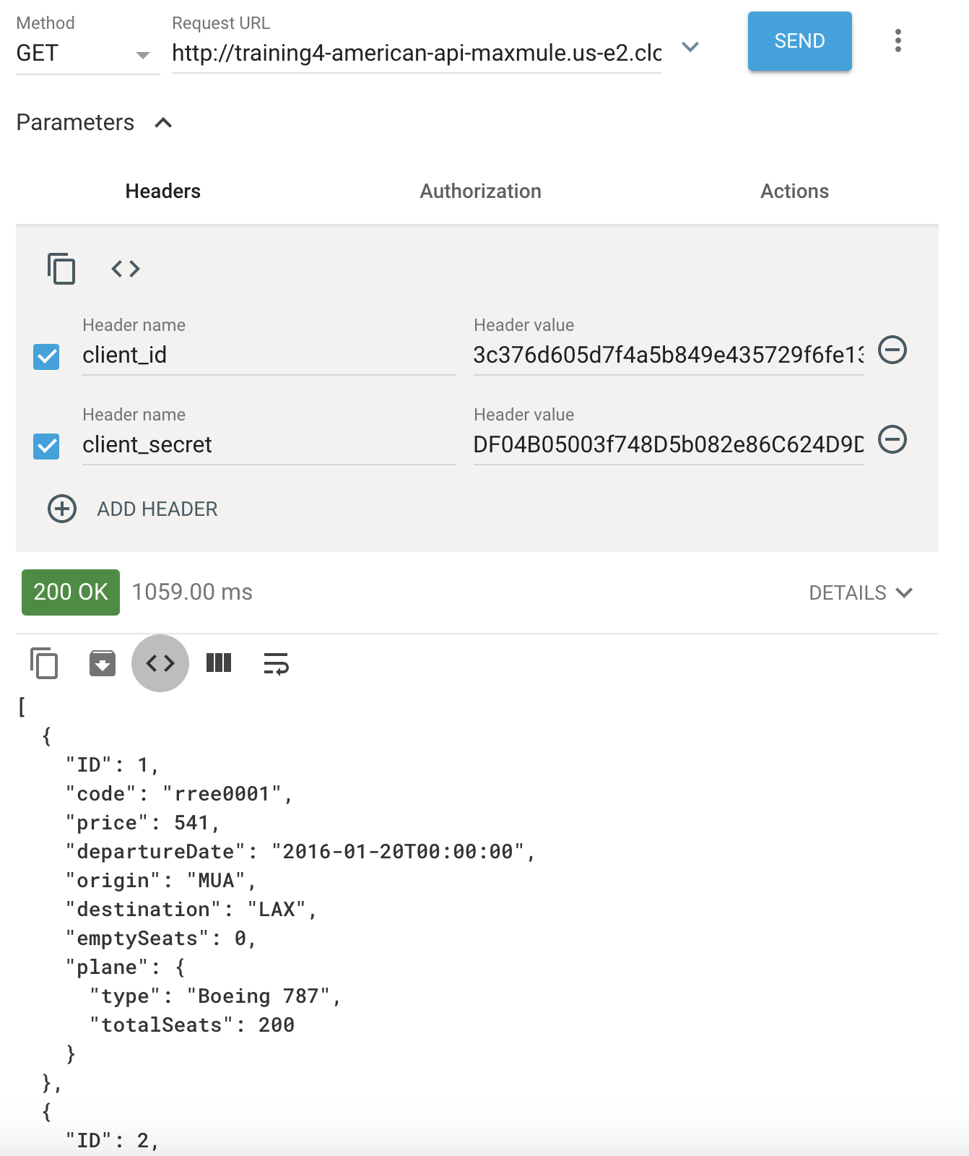
Task: Copy headers using the clipboard icon
Action: [x=61, y=269]
